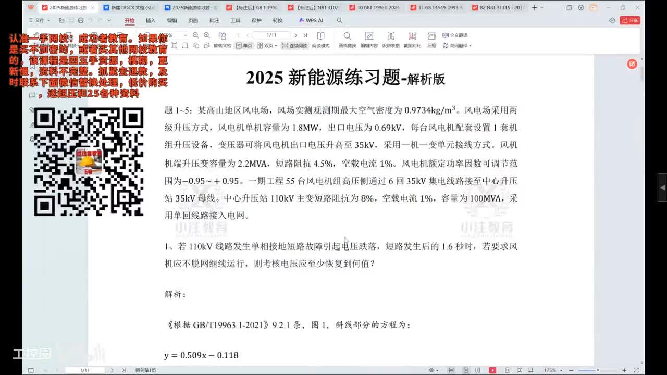This screenshot has width=667, height=375.
Task: Open WPS AI assistant
Action: 311,20
